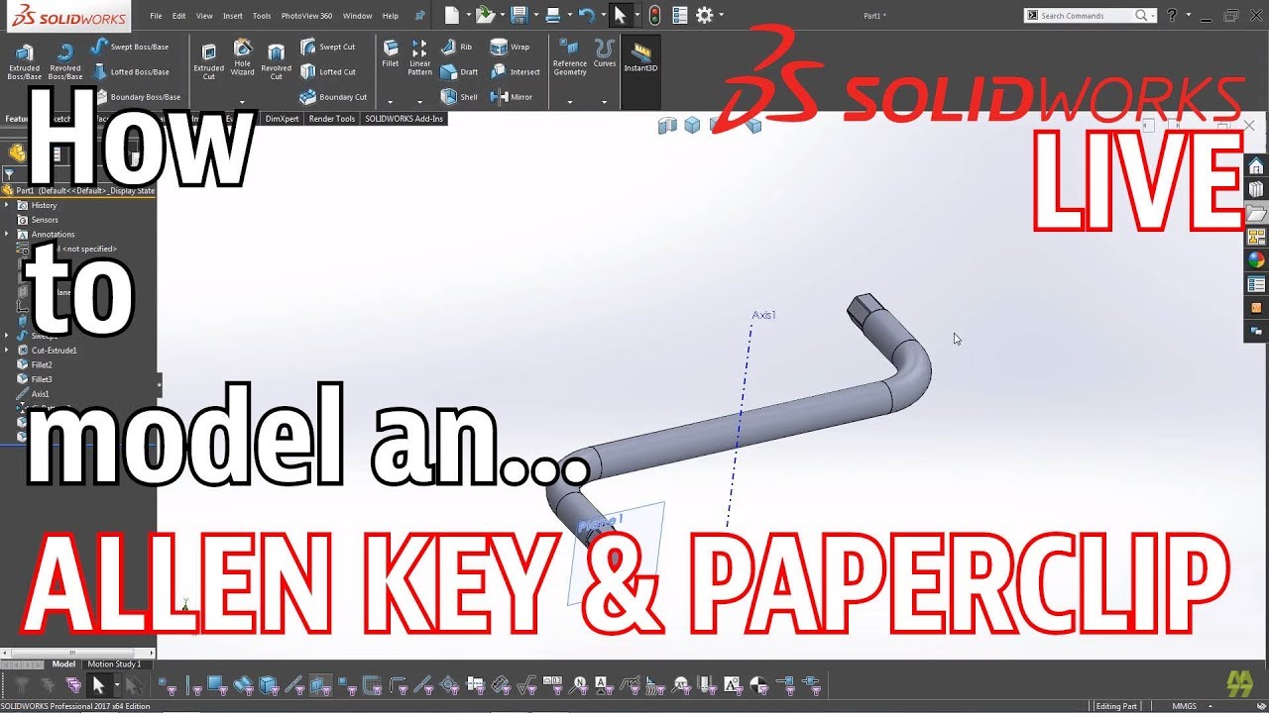
Task: Open dropdown beside Save icon
Action: click(534, 16)
